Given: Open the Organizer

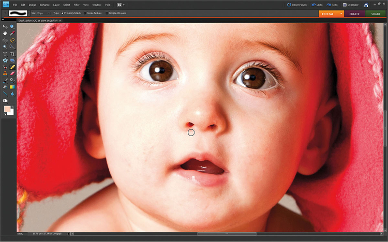Looking at the screenshot, I should coord(351,5).
